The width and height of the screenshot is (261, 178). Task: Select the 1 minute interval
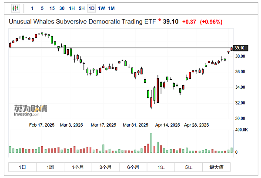[32, 8]
